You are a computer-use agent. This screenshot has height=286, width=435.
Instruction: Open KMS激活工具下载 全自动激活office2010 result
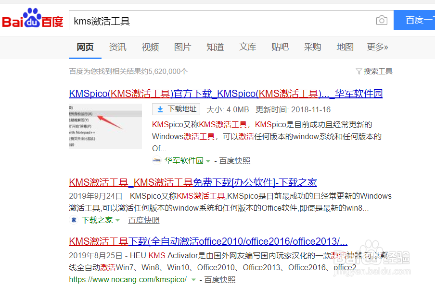pyautogui.click(x=208, y=241)
